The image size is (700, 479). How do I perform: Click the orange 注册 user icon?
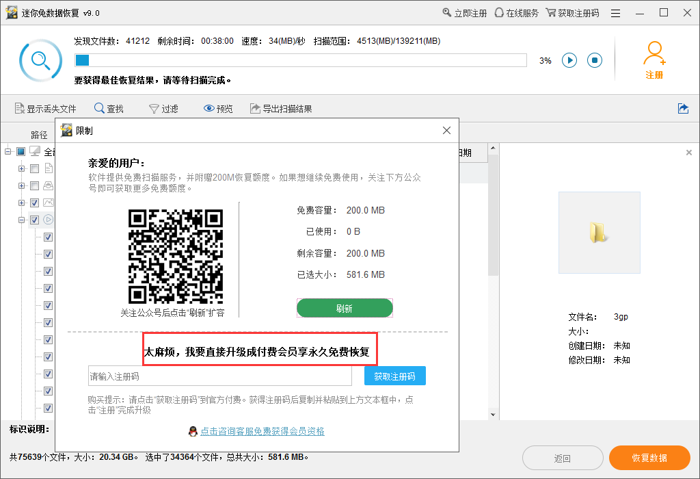(654, 53)
